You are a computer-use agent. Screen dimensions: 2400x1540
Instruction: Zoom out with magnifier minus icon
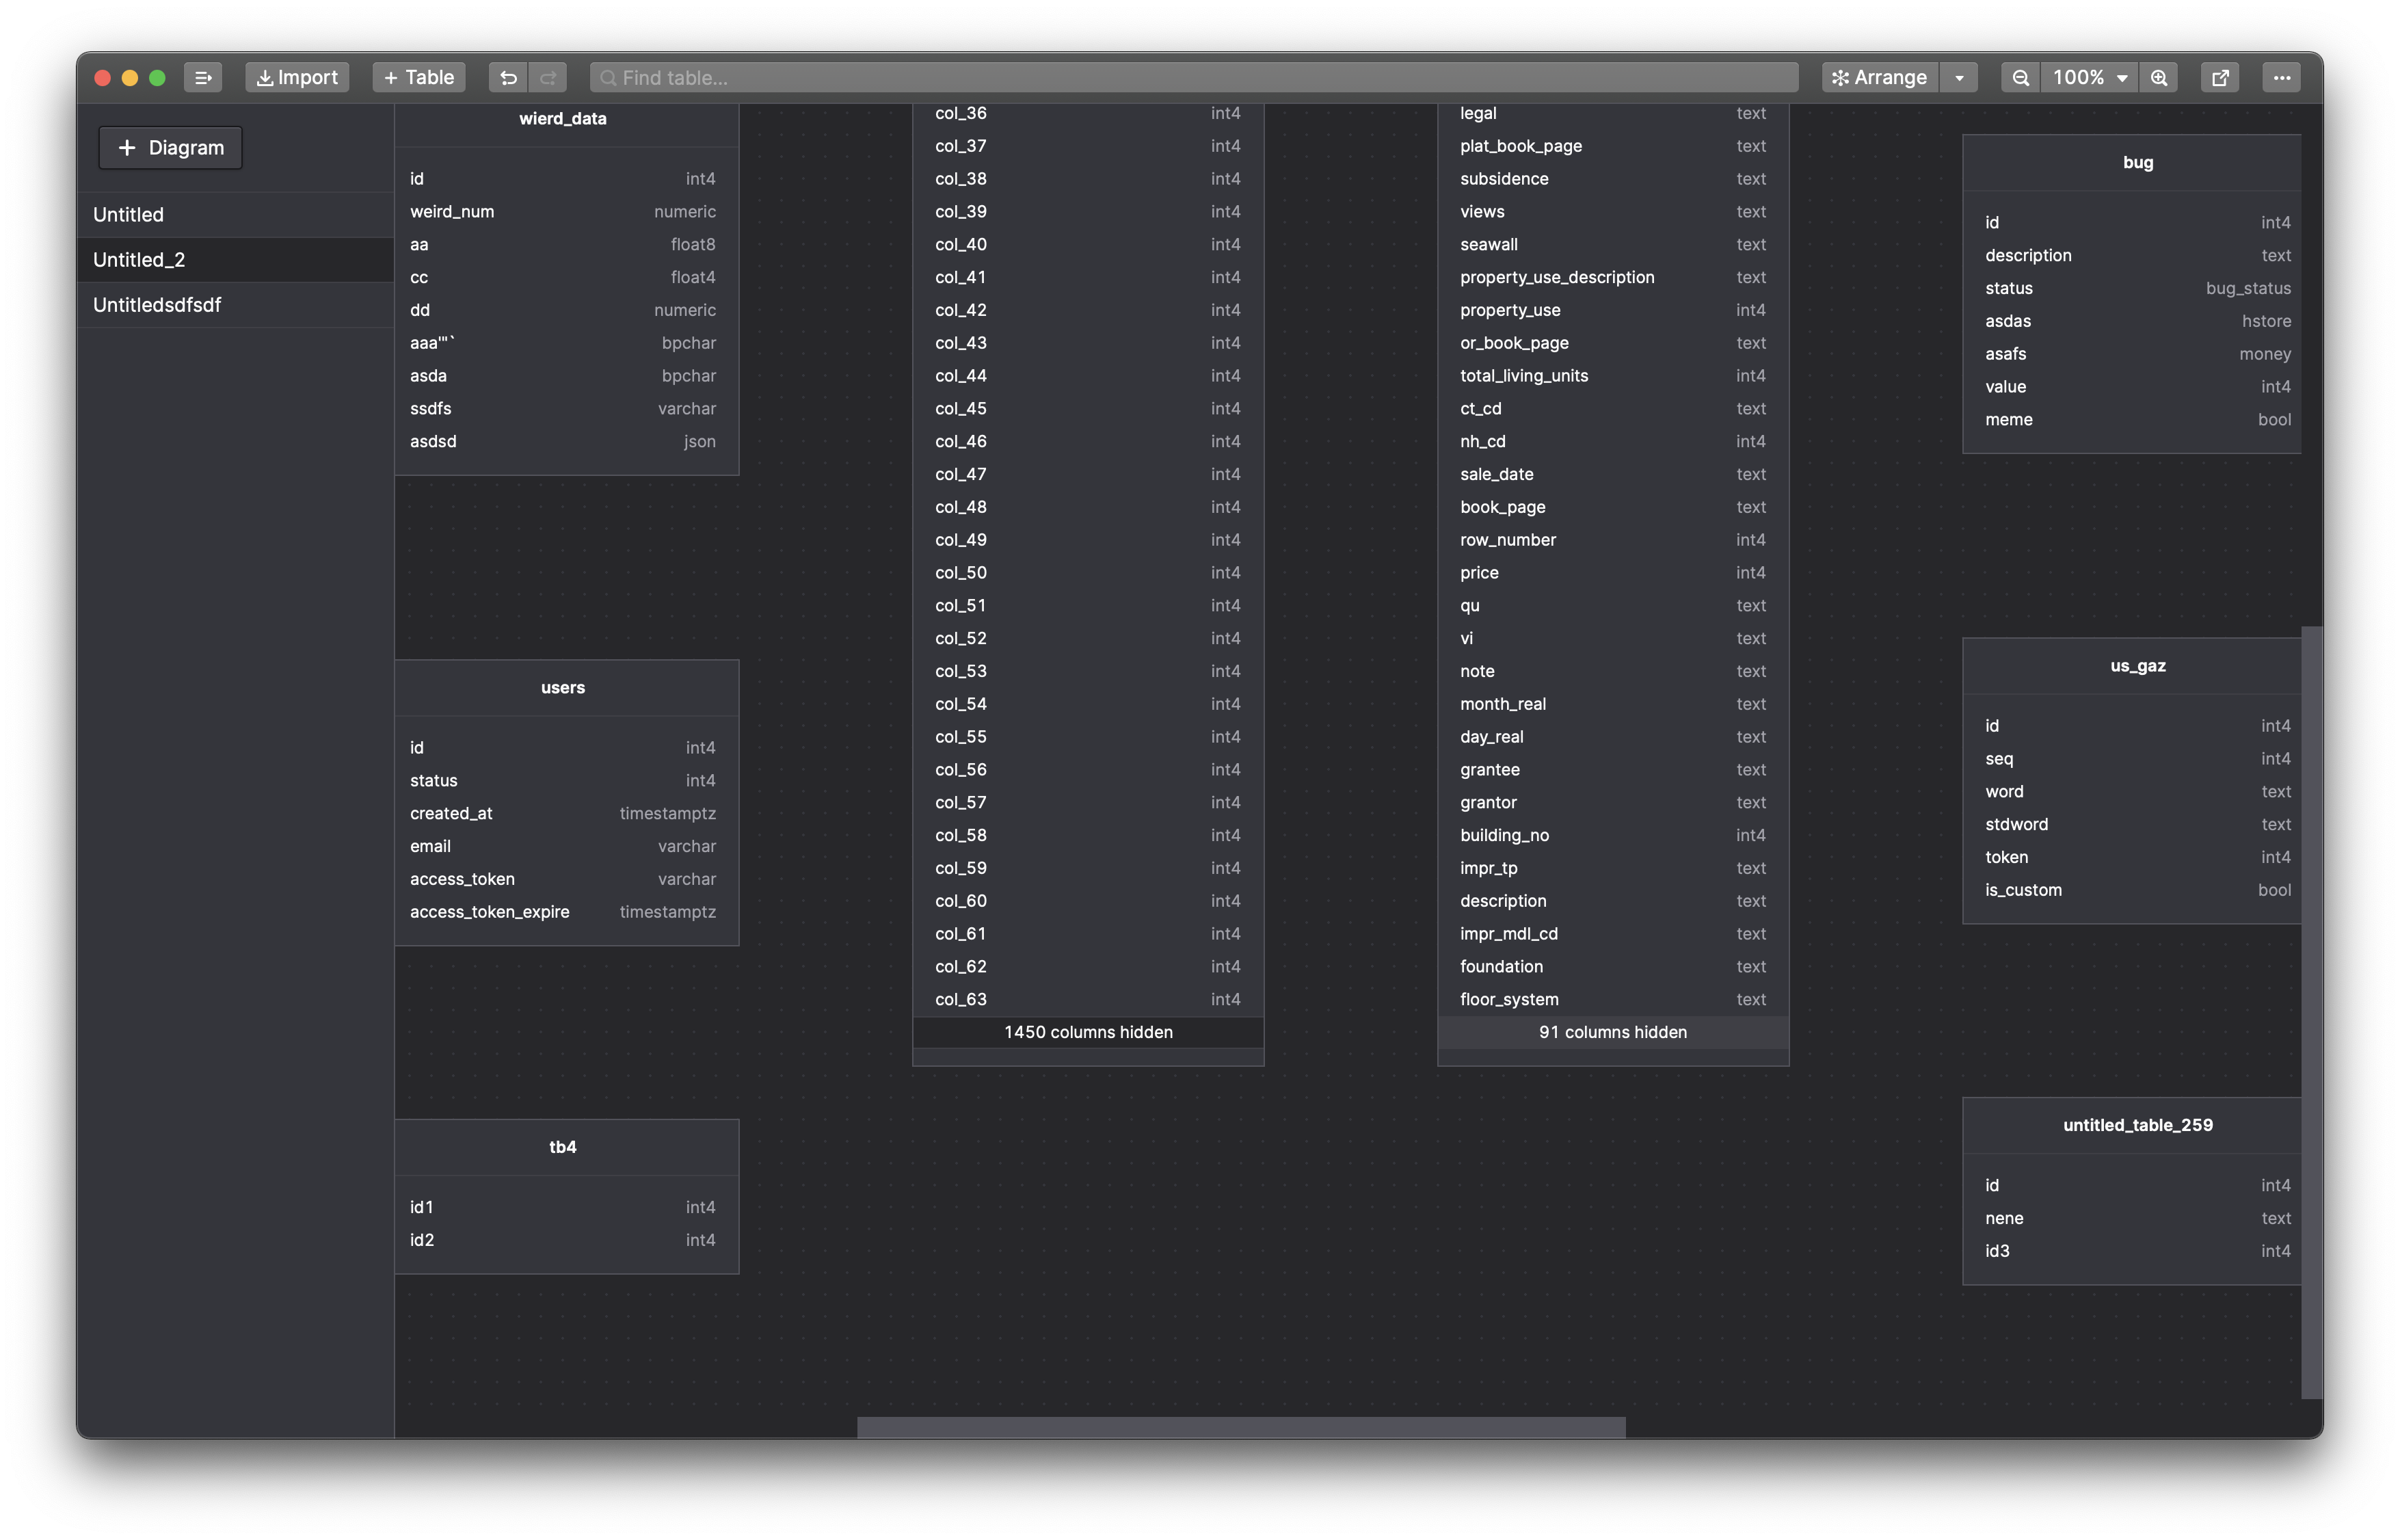click(x=2020, y=77)
